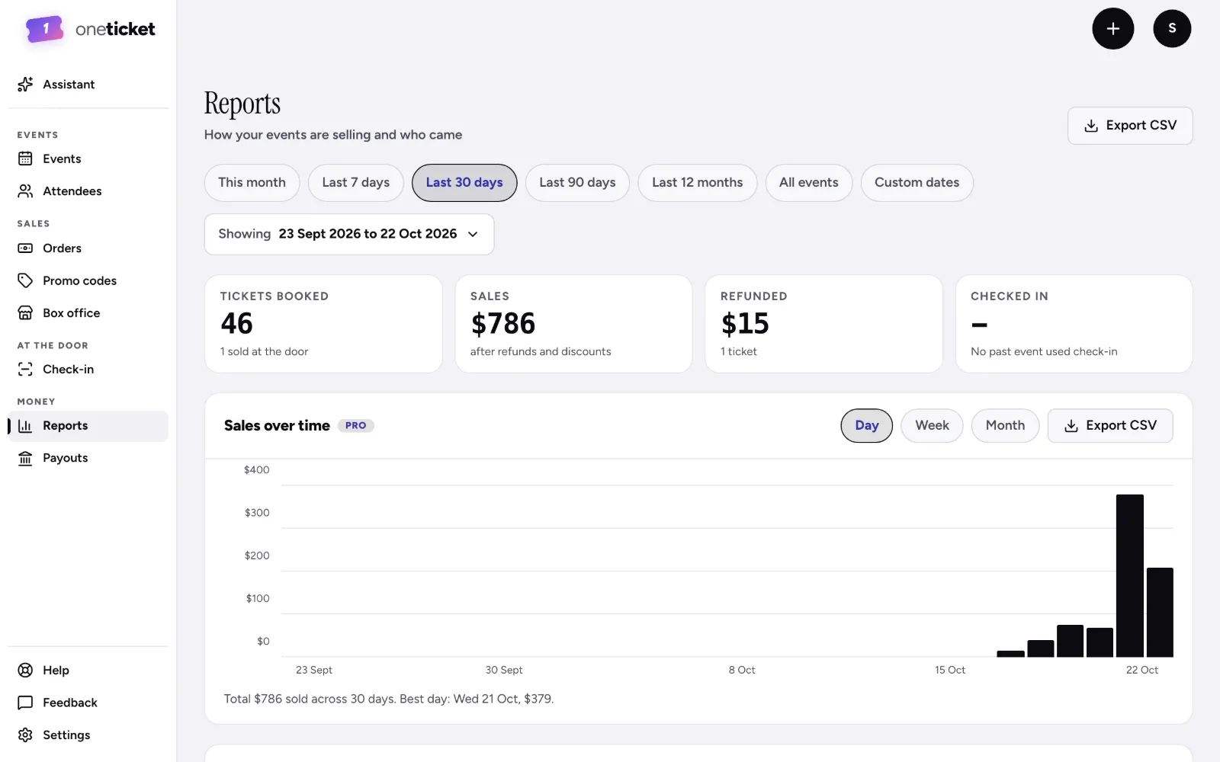Image resolution: width=1220 pixels, height=762 pixels.
Task: Click the '22 Oct' axis label
Action: tap(1141, 671)
